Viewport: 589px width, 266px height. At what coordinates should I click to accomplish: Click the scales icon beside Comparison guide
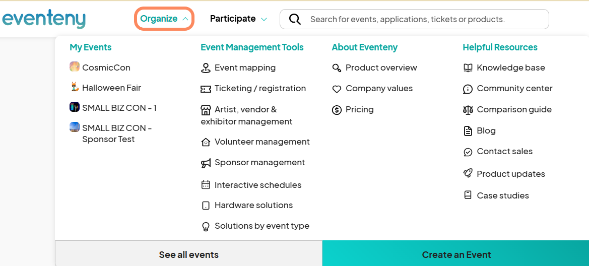468,110
